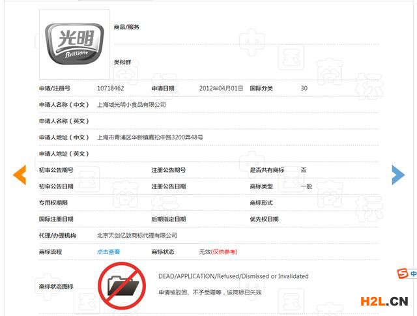
Task: Click the red prohibited folder status icon
Action: [x=122, y=284]
